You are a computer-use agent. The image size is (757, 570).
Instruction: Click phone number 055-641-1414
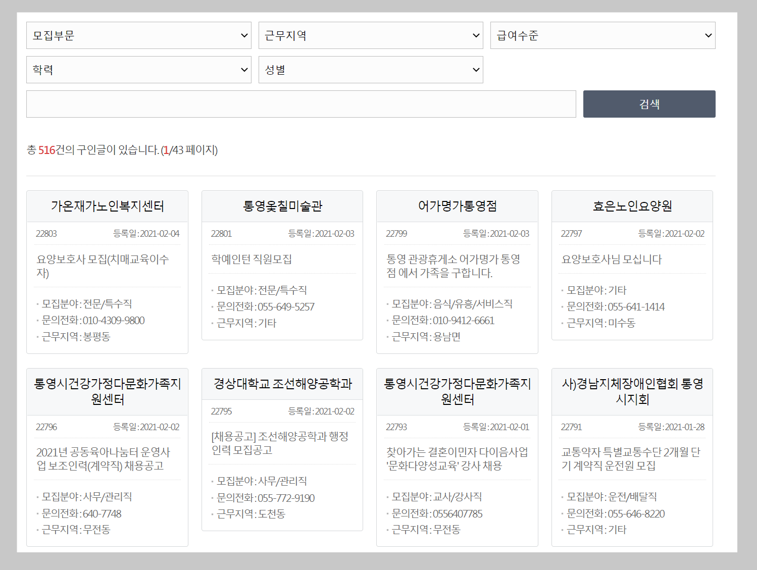[x=636, y=306]
